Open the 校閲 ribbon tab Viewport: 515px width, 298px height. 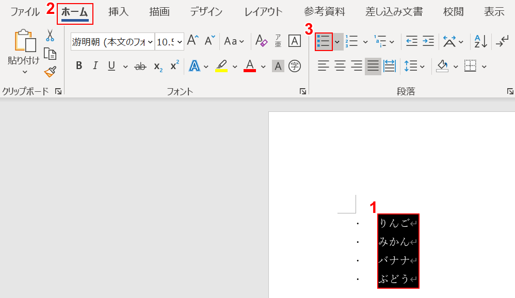453,11
